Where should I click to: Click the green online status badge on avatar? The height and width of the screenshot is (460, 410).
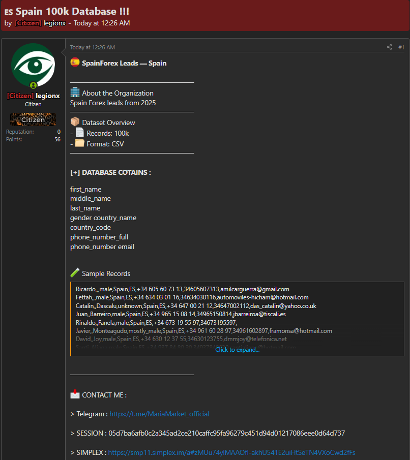(x=34, y=85)
